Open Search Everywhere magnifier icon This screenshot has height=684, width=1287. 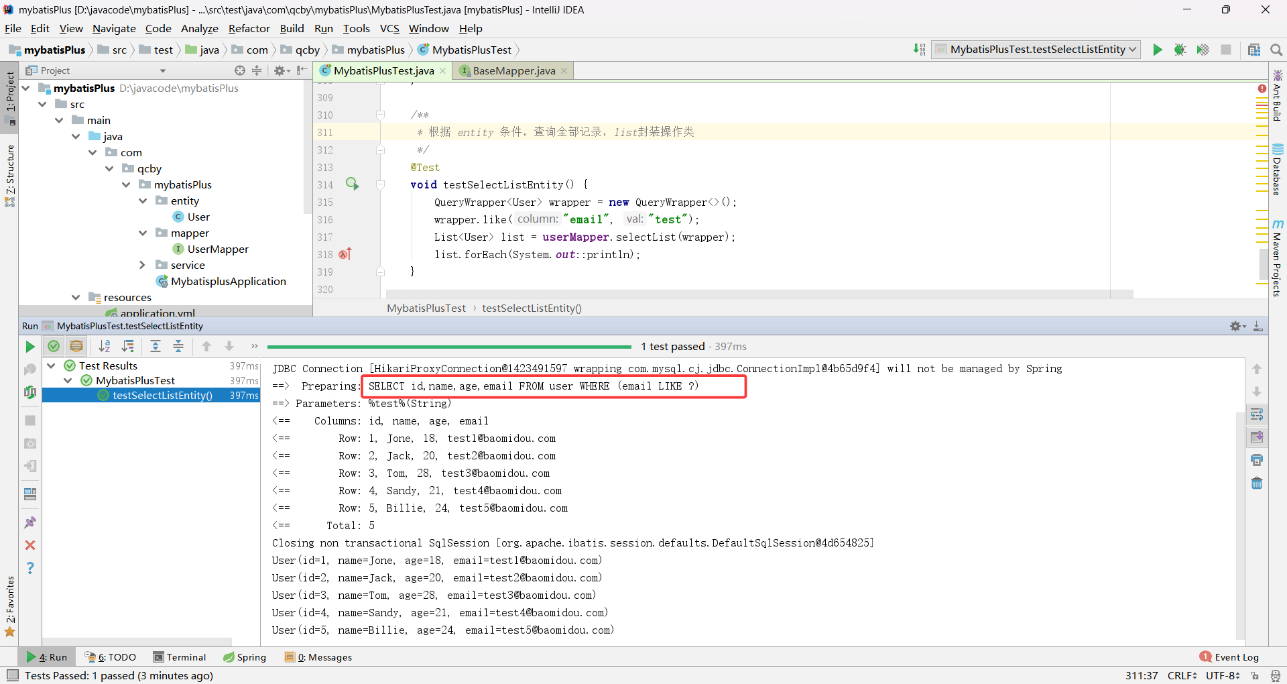[1276, 50]
